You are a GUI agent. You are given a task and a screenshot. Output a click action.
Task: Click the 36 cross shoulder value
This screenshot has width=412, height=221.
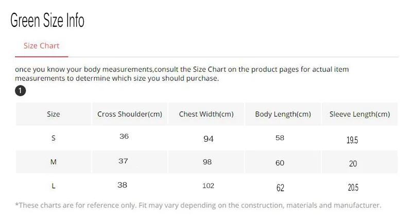[x=124, y=137]
